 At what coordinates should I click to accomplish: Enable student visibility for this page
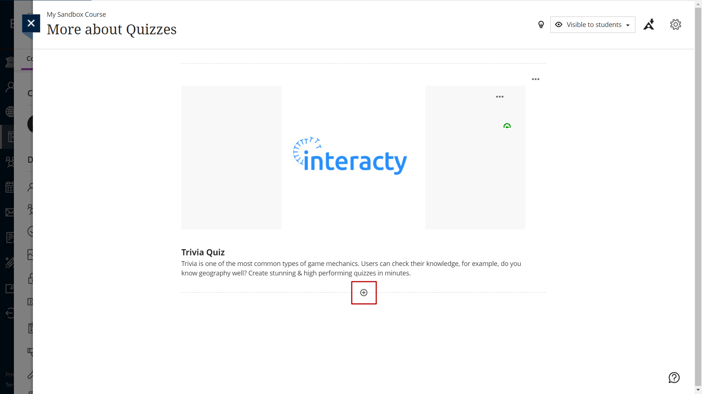point(593,24)
